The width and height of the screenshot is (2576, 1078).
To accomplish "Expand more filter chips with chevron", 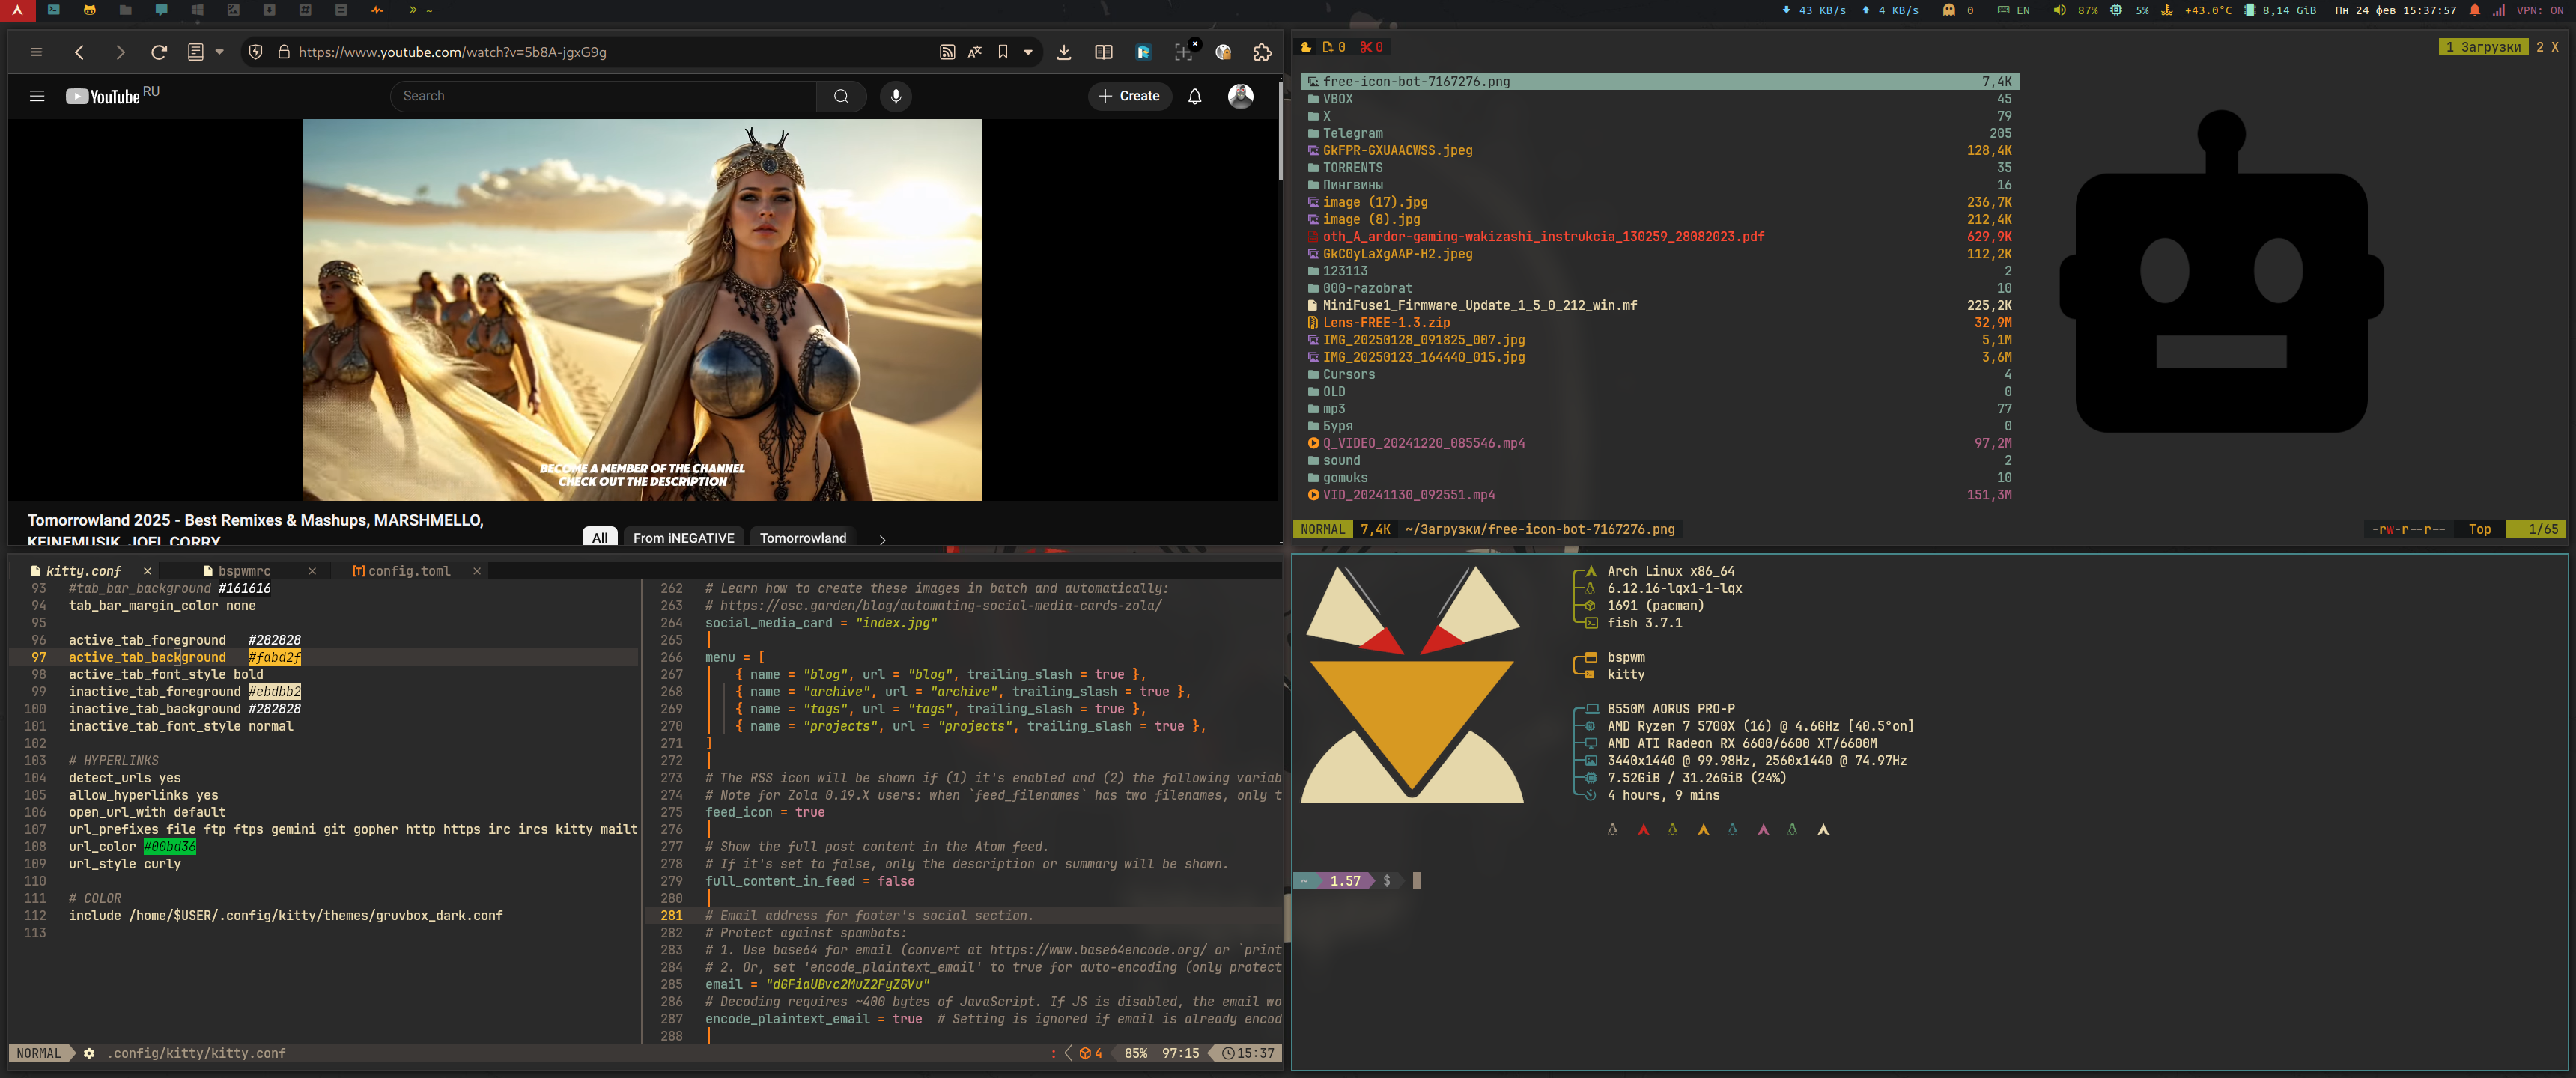I will (x=882, y=539).
